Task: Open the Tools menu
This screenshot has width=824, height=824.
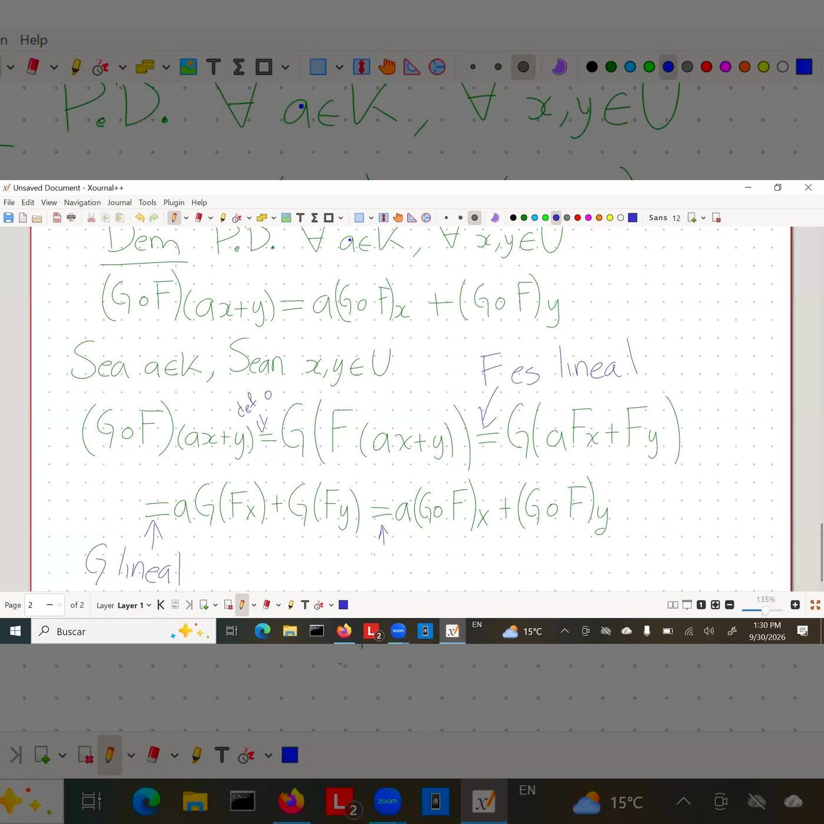Action: tap(147, 202)
